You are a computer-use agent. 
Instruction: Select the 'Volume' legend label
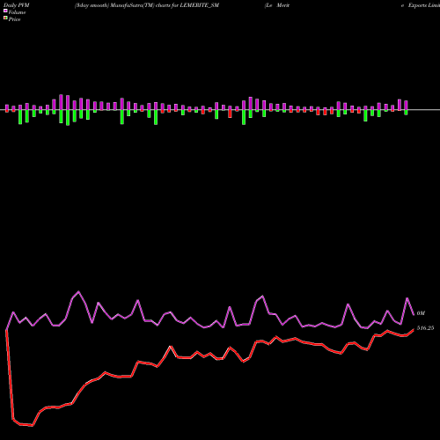[x=17, y=12]
